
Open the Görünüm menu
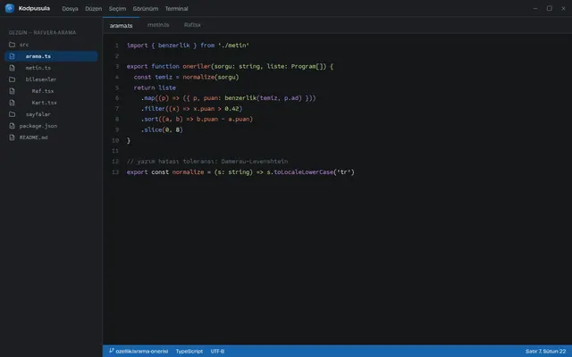click(145, 8)
